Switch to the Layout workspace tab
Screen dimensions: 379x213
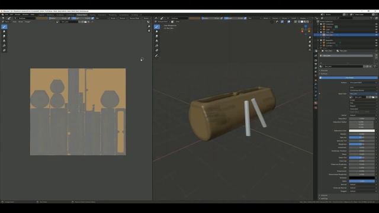41,15
